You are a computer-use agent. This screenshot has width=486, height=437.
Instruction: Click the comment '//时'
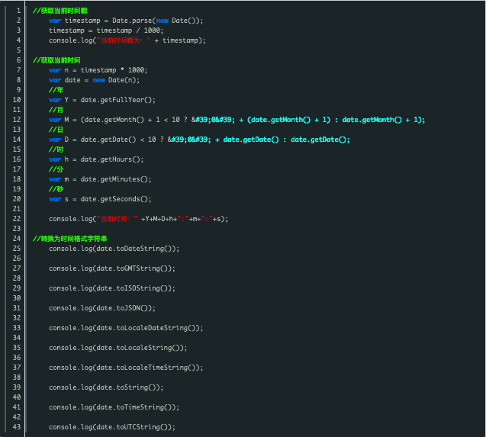click(x=56, y=149)
